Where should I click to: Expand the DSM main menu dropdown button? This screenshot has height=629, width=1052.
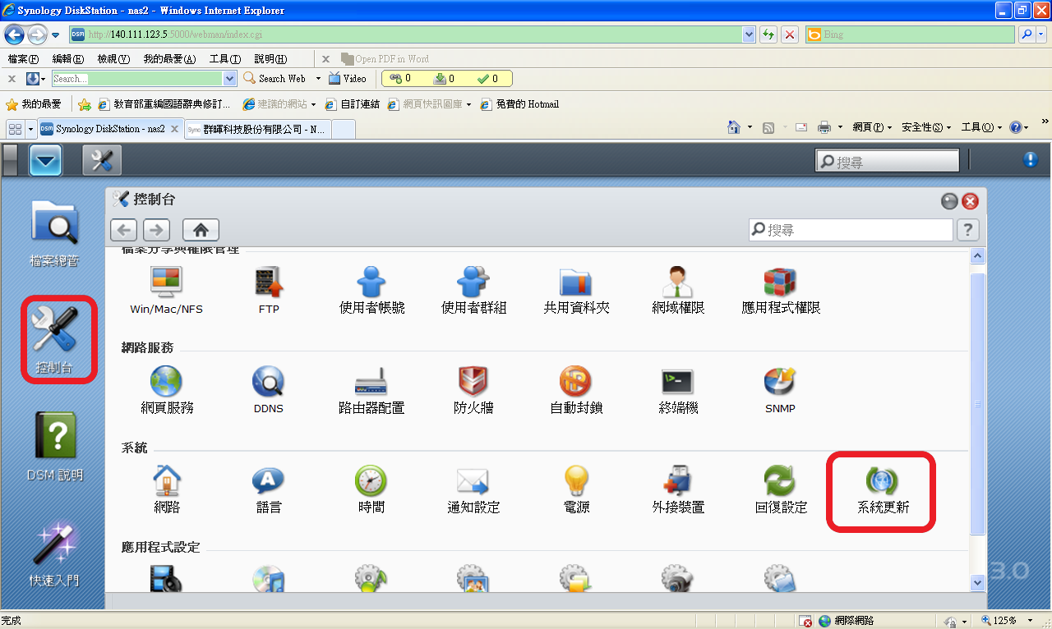click(45, 161)
